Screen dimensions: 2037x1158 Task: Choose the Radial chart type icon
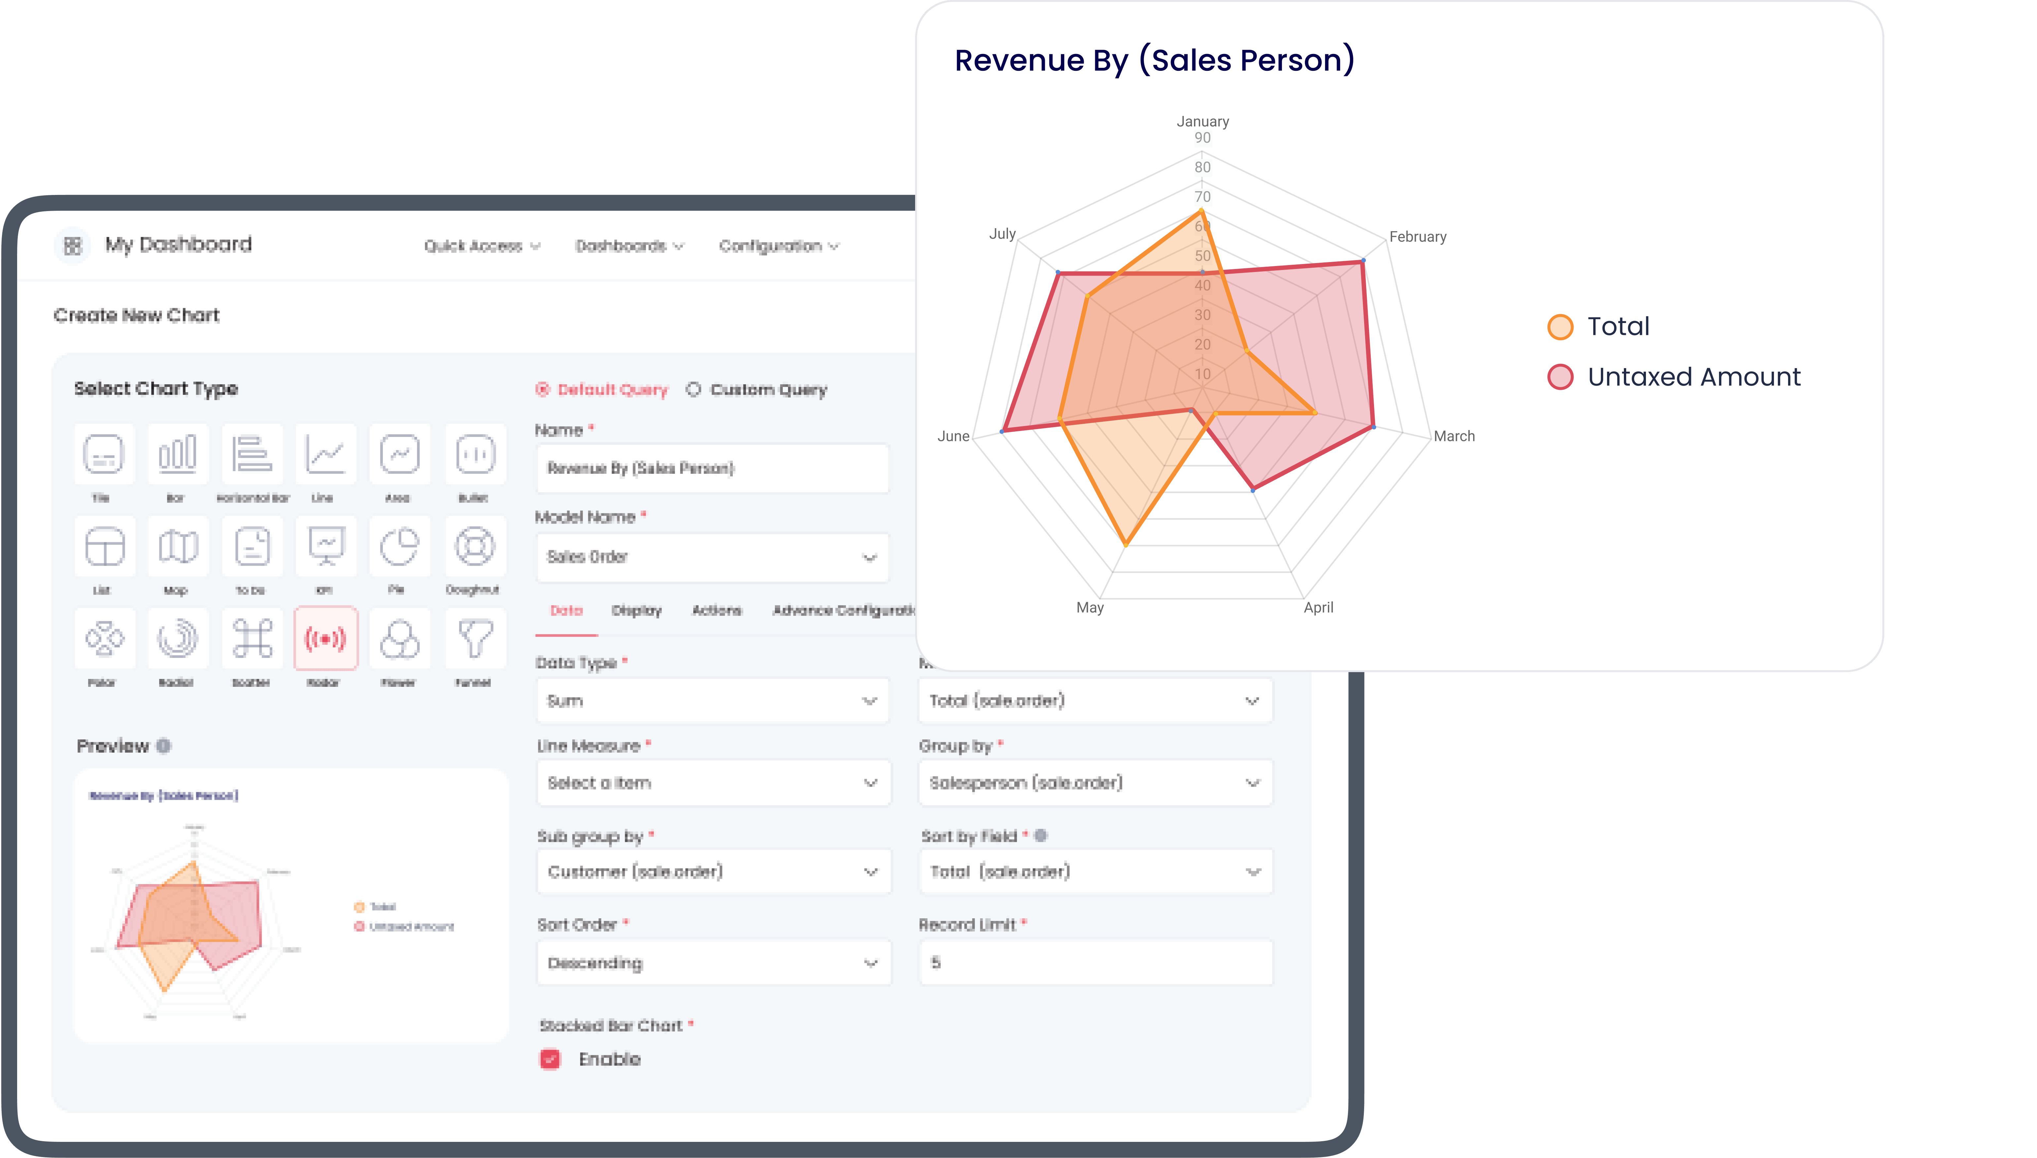pos(177,639)
